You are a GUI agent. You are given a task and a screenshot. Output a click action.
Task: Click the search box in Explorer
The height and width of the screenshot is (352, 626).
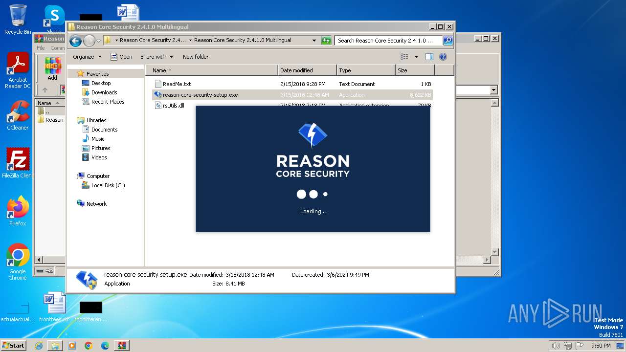(389, 41)
